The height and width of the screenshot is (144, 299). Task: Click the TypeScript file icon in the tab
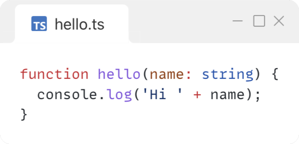[39, 24]
